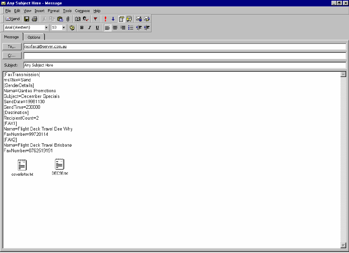The width and height of the screenshot is (349, 253).
Task: Click the envelope with lock icon
Action: [139, 19]
